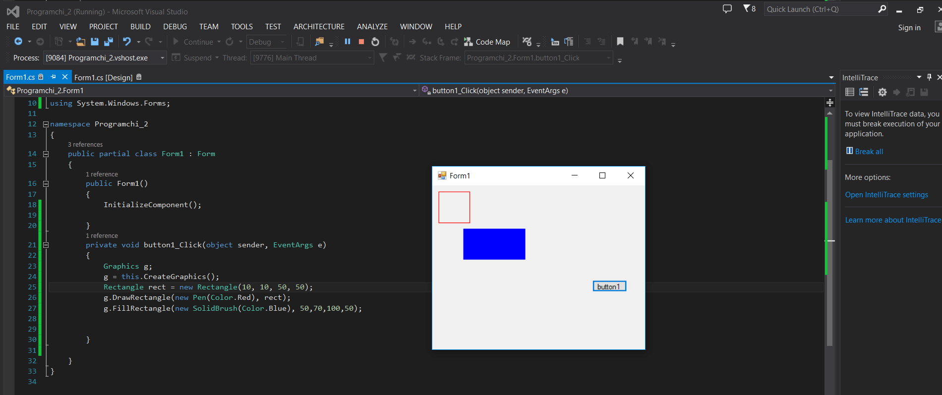Image resolution: width=942 pixels, height=395 pixels.
Task: Open the Thread dropdown
Action: tap(369, 58)
